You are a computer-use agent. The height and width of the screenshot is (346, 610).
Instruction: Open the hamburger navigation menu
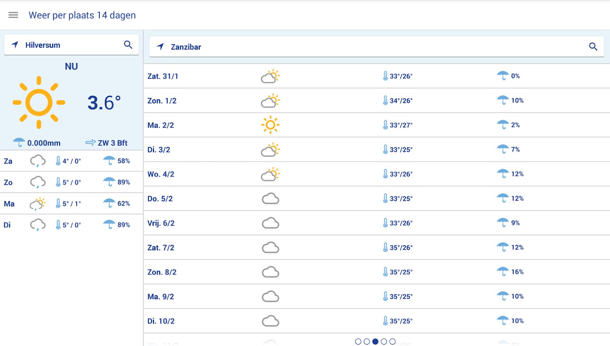13,15
